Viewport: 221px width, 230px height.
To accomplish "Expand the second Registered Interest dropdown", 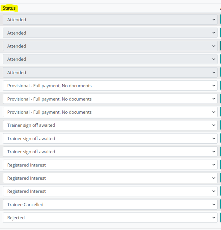I will (x=110, y=178).
